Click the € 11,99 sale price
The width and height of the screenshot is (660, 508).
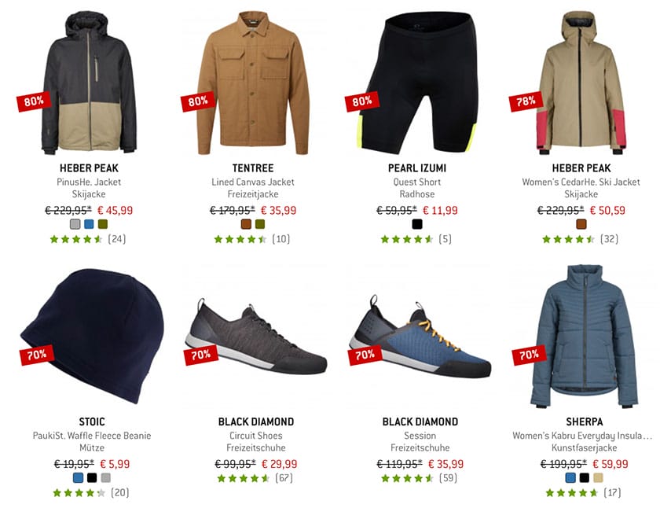click(440, 210)
